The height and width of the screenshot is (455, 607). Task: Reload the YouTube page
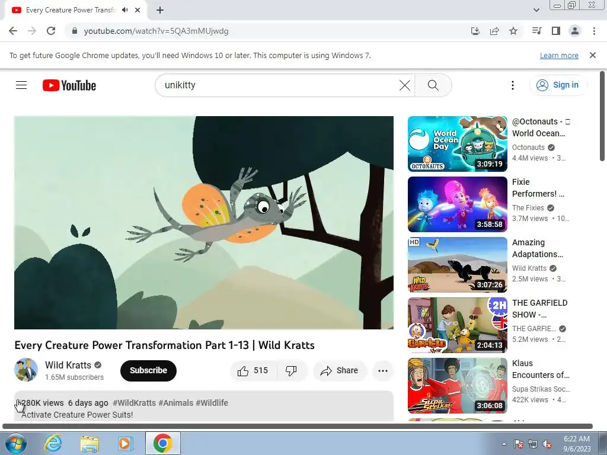pyautogui.click(x=51, y=31)
